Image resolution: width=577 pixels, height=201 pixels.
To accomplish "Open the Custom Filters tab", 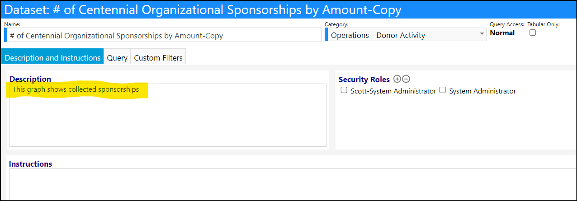I will click(x=158, y=58).
